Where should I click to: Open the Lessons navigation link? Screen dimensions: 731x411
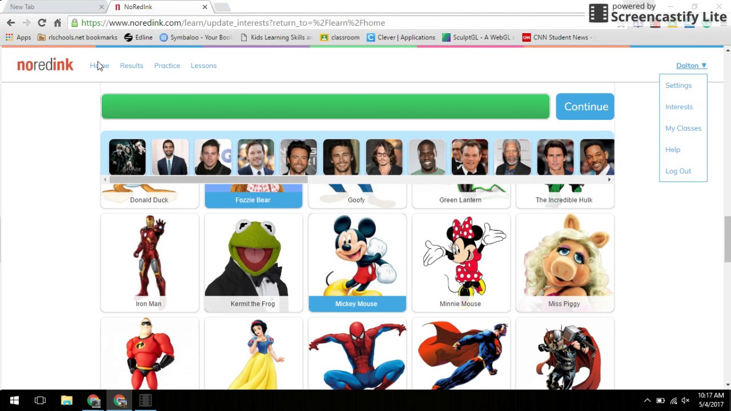(x=203, y=66)
